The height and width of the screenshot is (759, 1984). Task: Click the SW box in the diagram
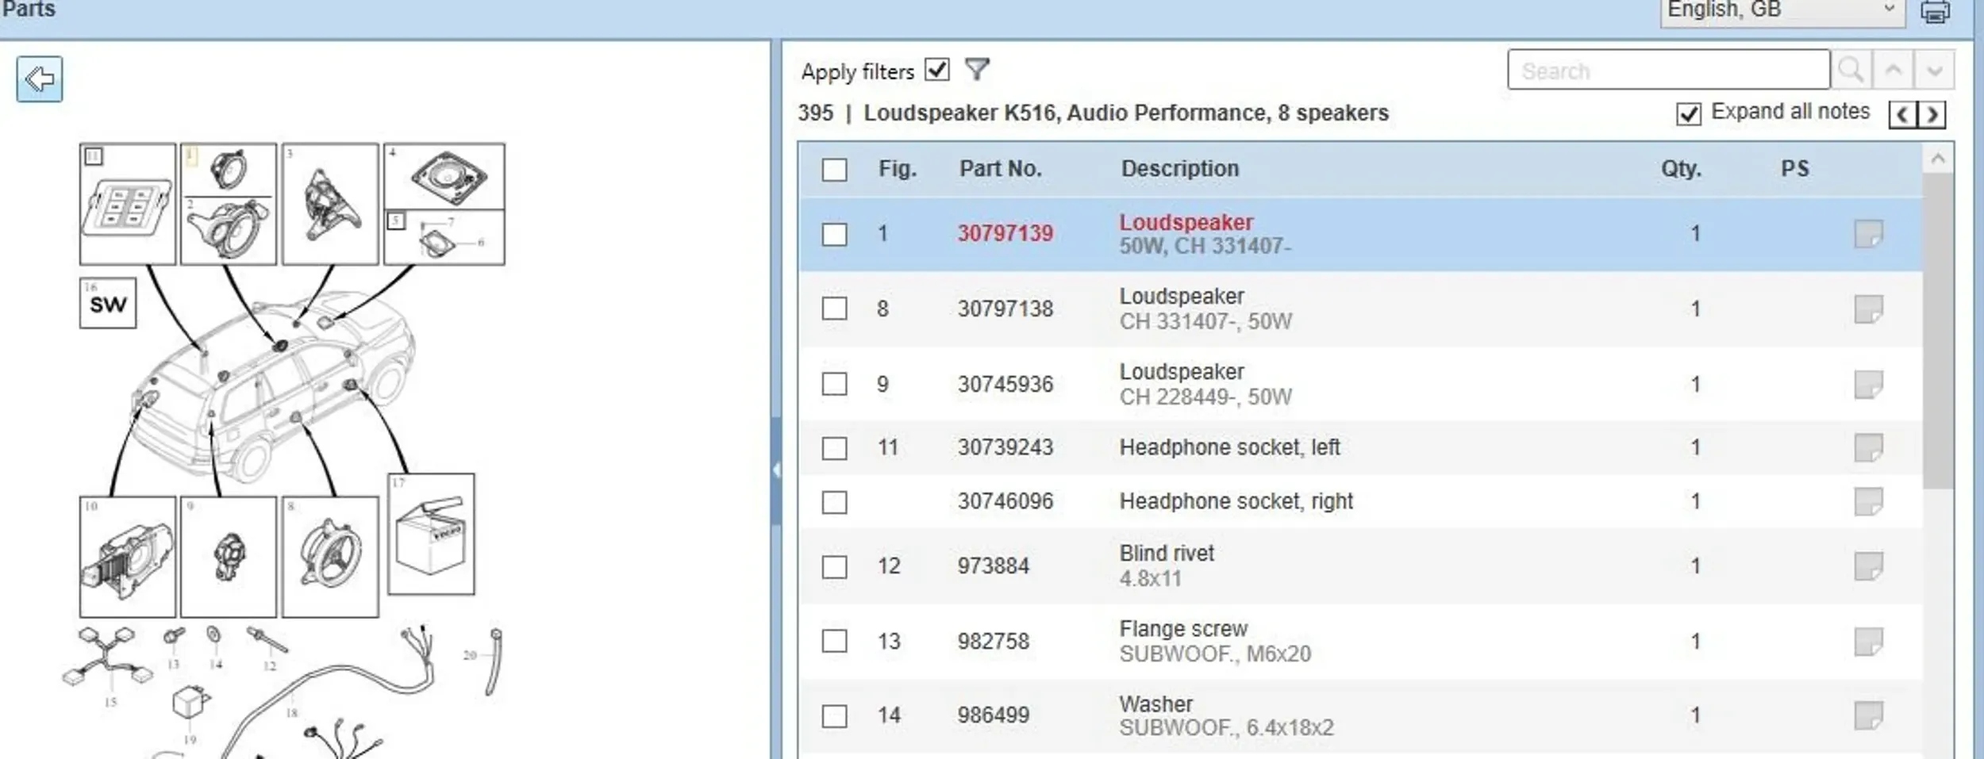108,303
